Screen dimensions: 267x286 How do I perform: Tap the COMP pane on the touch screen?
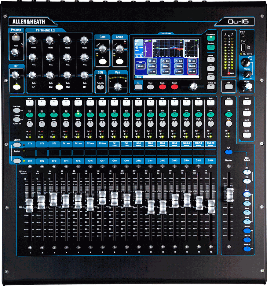point(192,48)
